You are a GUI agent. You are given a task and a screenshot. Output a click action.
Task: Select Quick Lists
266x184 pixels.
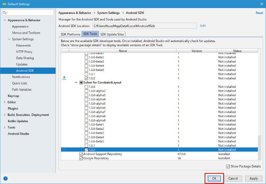tap(19, 83)
